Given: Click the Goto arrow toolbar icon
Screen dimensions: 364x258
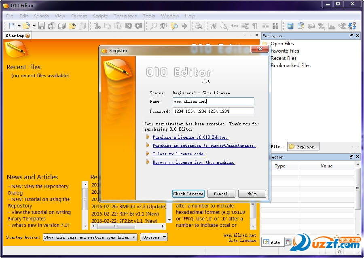Looking at the screenshot, I should coord(184,26).
